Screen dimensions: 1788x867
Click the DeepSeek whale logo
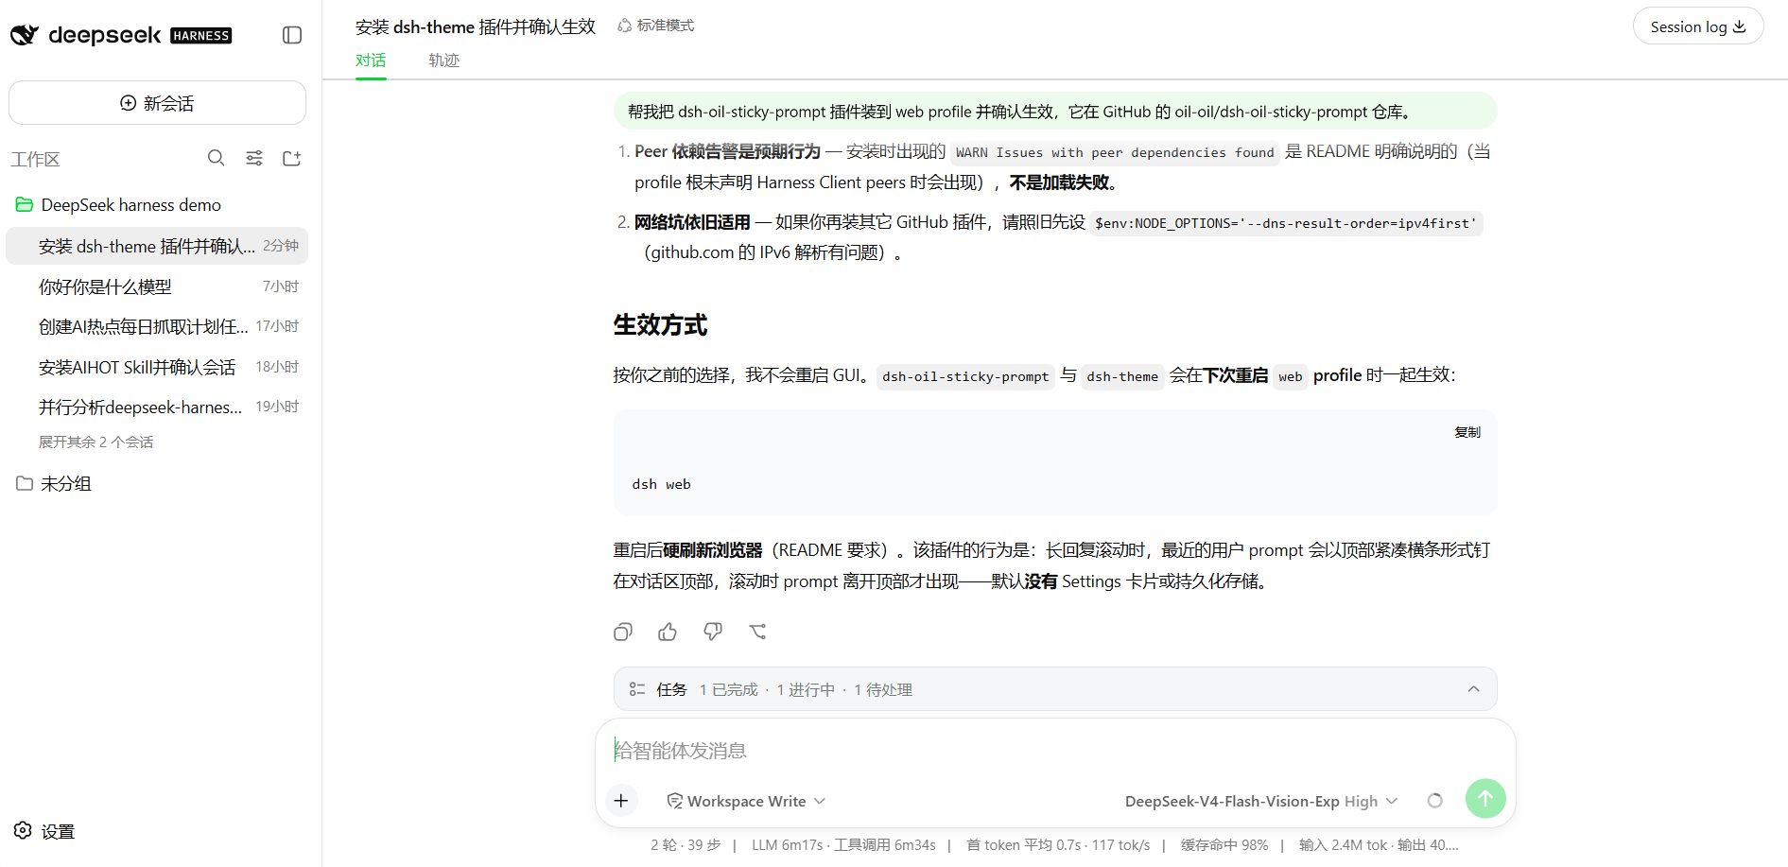25,35
